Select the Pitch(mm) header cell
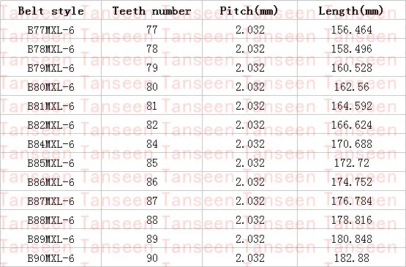The image size is (406, 267). click(x=249, y=11)
